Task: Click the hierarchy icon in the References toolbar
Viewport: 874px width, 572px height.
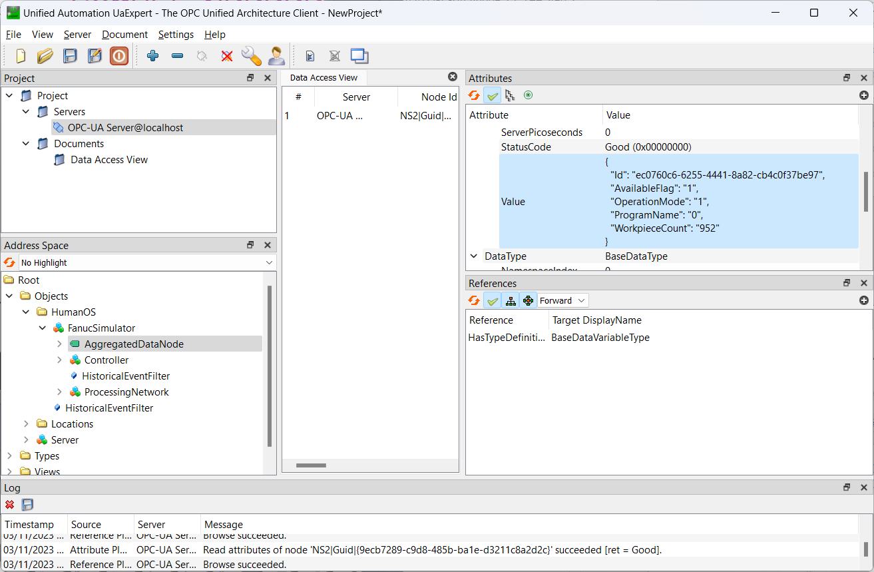Action: (x=511, y=300)
